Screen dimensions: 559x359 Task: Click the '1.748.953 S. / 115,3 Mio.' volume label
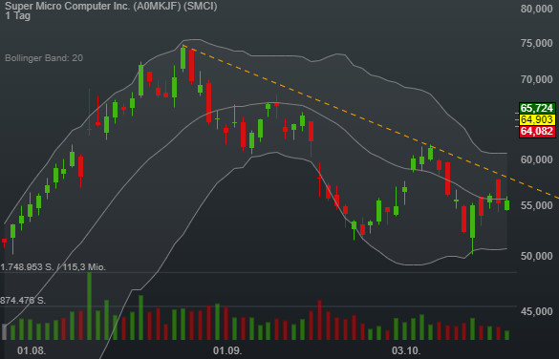coord(54,267)
